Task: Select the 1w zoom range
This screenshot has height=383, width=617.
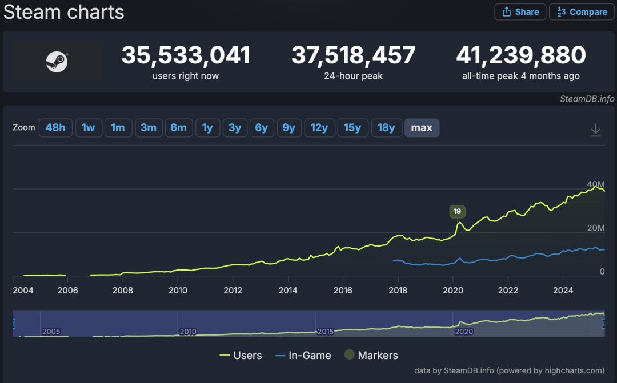Action: tap(88, 128)
